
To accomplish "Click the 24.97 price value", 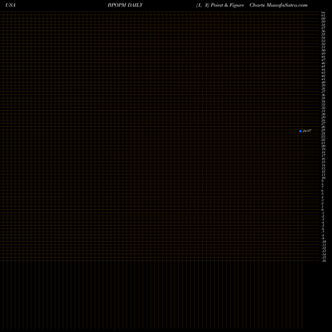I will (307, 131).
